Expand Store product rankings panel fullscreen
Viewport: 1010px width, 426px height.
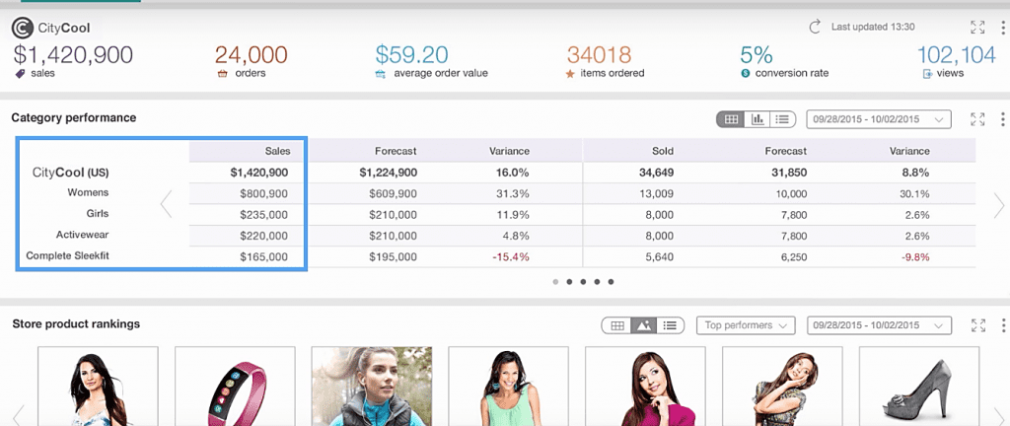[977, 325]
